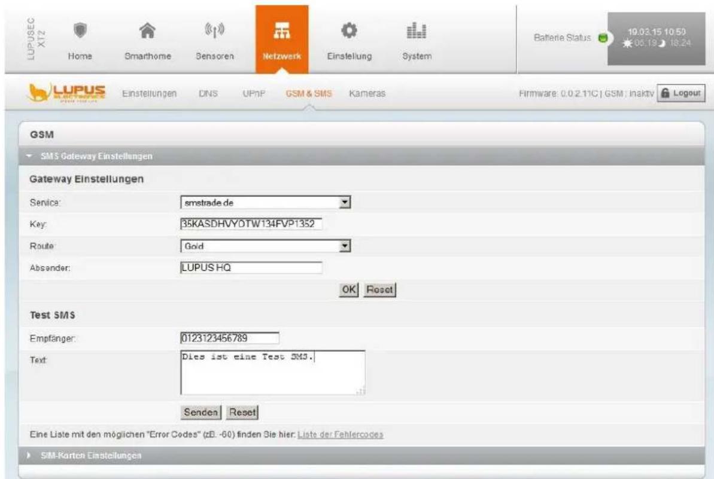Confirm gateway settings with OK
714x479 pixels.
(349, 289)
